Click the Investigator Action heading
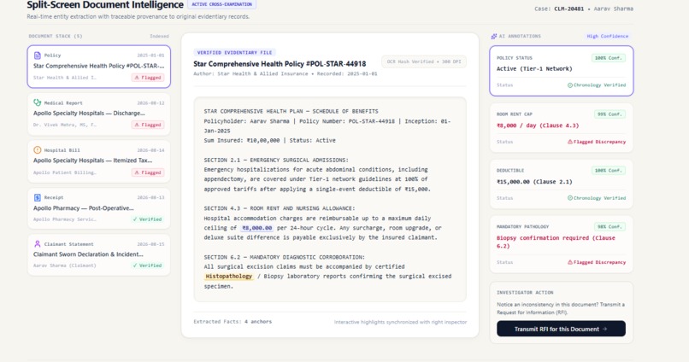 coord(525,292)
